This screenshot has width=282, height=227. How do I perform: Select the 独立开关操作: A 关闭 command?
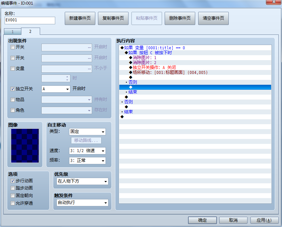195,68
